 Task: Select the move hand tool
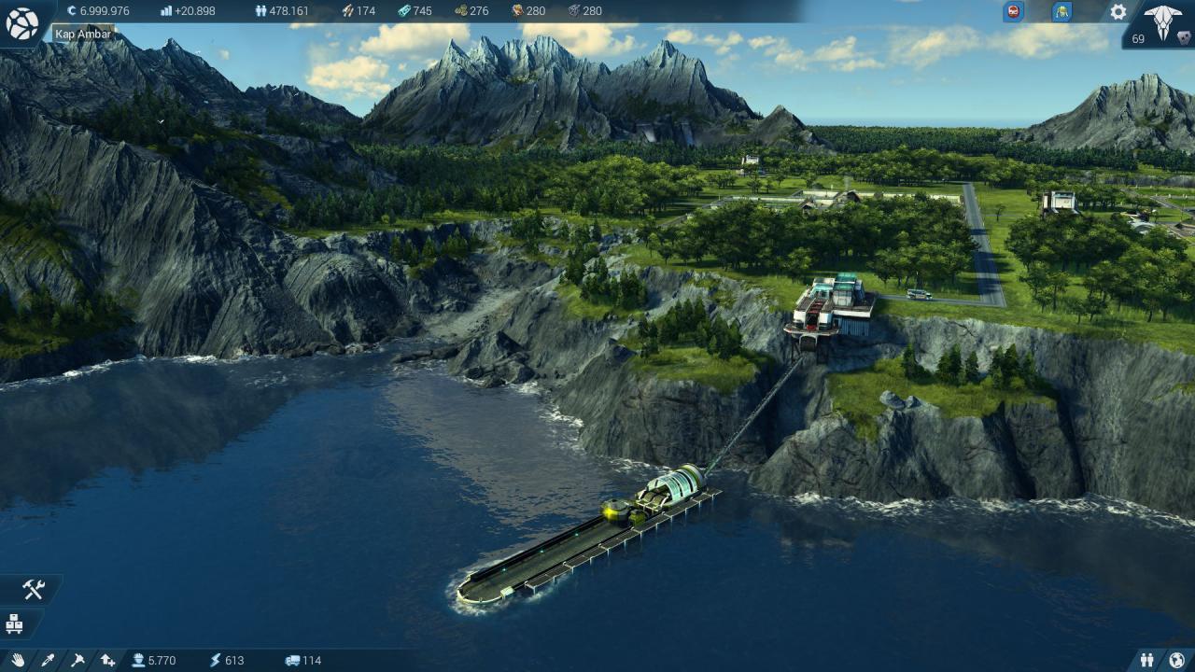[18, 660]
